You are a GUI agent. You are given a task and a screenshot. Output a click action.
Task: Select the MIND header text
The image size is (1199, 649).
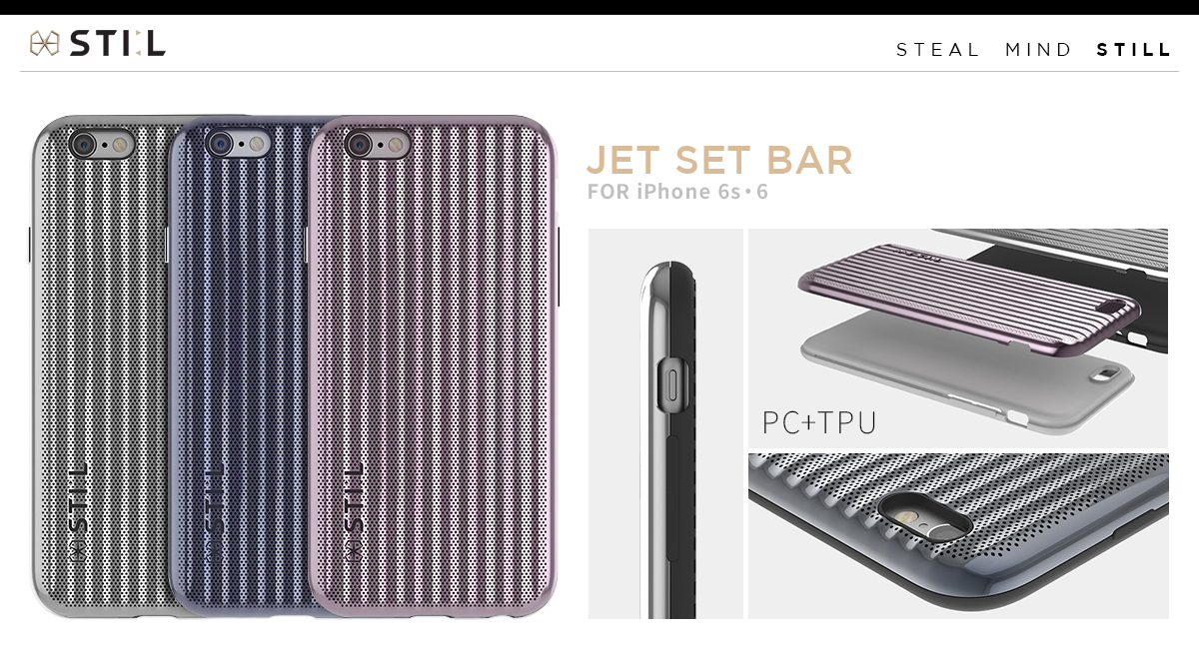click(x=1039, y=50)
